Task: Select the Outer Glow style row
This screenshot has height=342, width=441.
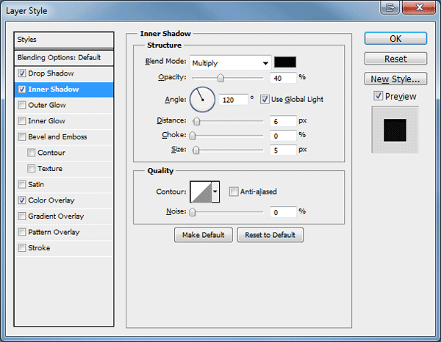Action: [64, 105]
